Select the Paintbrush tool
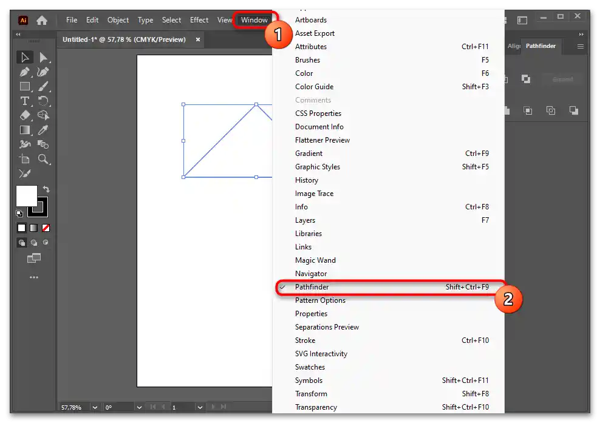The width and height of the screenshot is (600, 423). tap(43, 86)
